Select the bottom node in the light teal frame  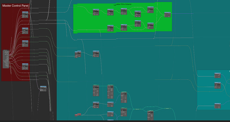(x=218, y=106)
